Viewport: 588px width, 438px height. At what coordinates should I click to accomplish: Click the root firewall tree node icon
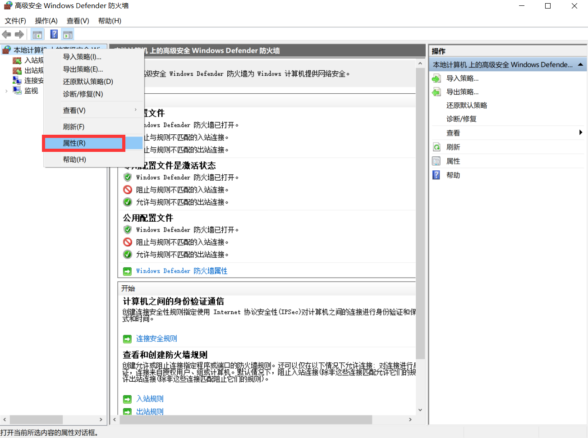coord(7,50)
